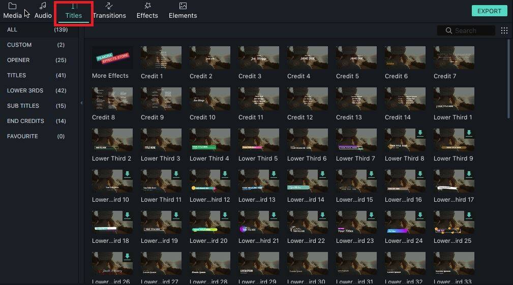Select the END CREDITS category
The image size is (513, 285).
pos(25,121)
